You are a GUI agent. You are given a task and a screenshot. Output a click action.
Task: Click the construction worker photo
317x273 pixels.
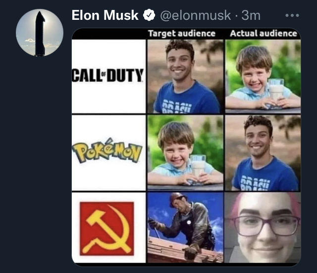185,227
